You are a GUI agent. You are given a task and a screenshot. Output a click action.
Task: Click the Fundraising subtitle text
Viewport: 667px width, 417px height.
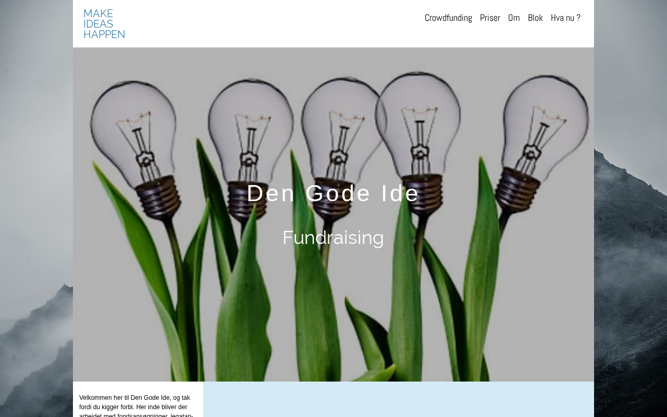coord(333,238)
